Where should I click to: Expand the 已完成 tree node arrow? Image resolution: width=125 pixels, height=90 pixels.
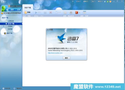pos(3,26)
